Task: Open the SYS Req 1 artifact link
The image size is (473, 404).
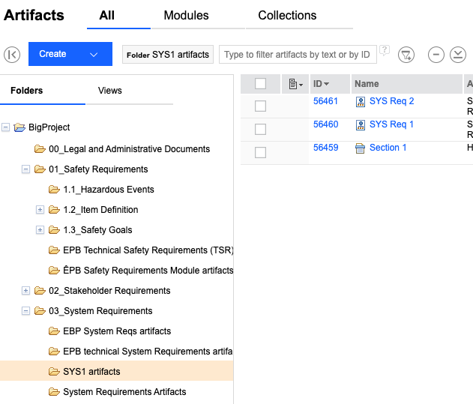Action: pyautogui.click(x=391, y=124)
